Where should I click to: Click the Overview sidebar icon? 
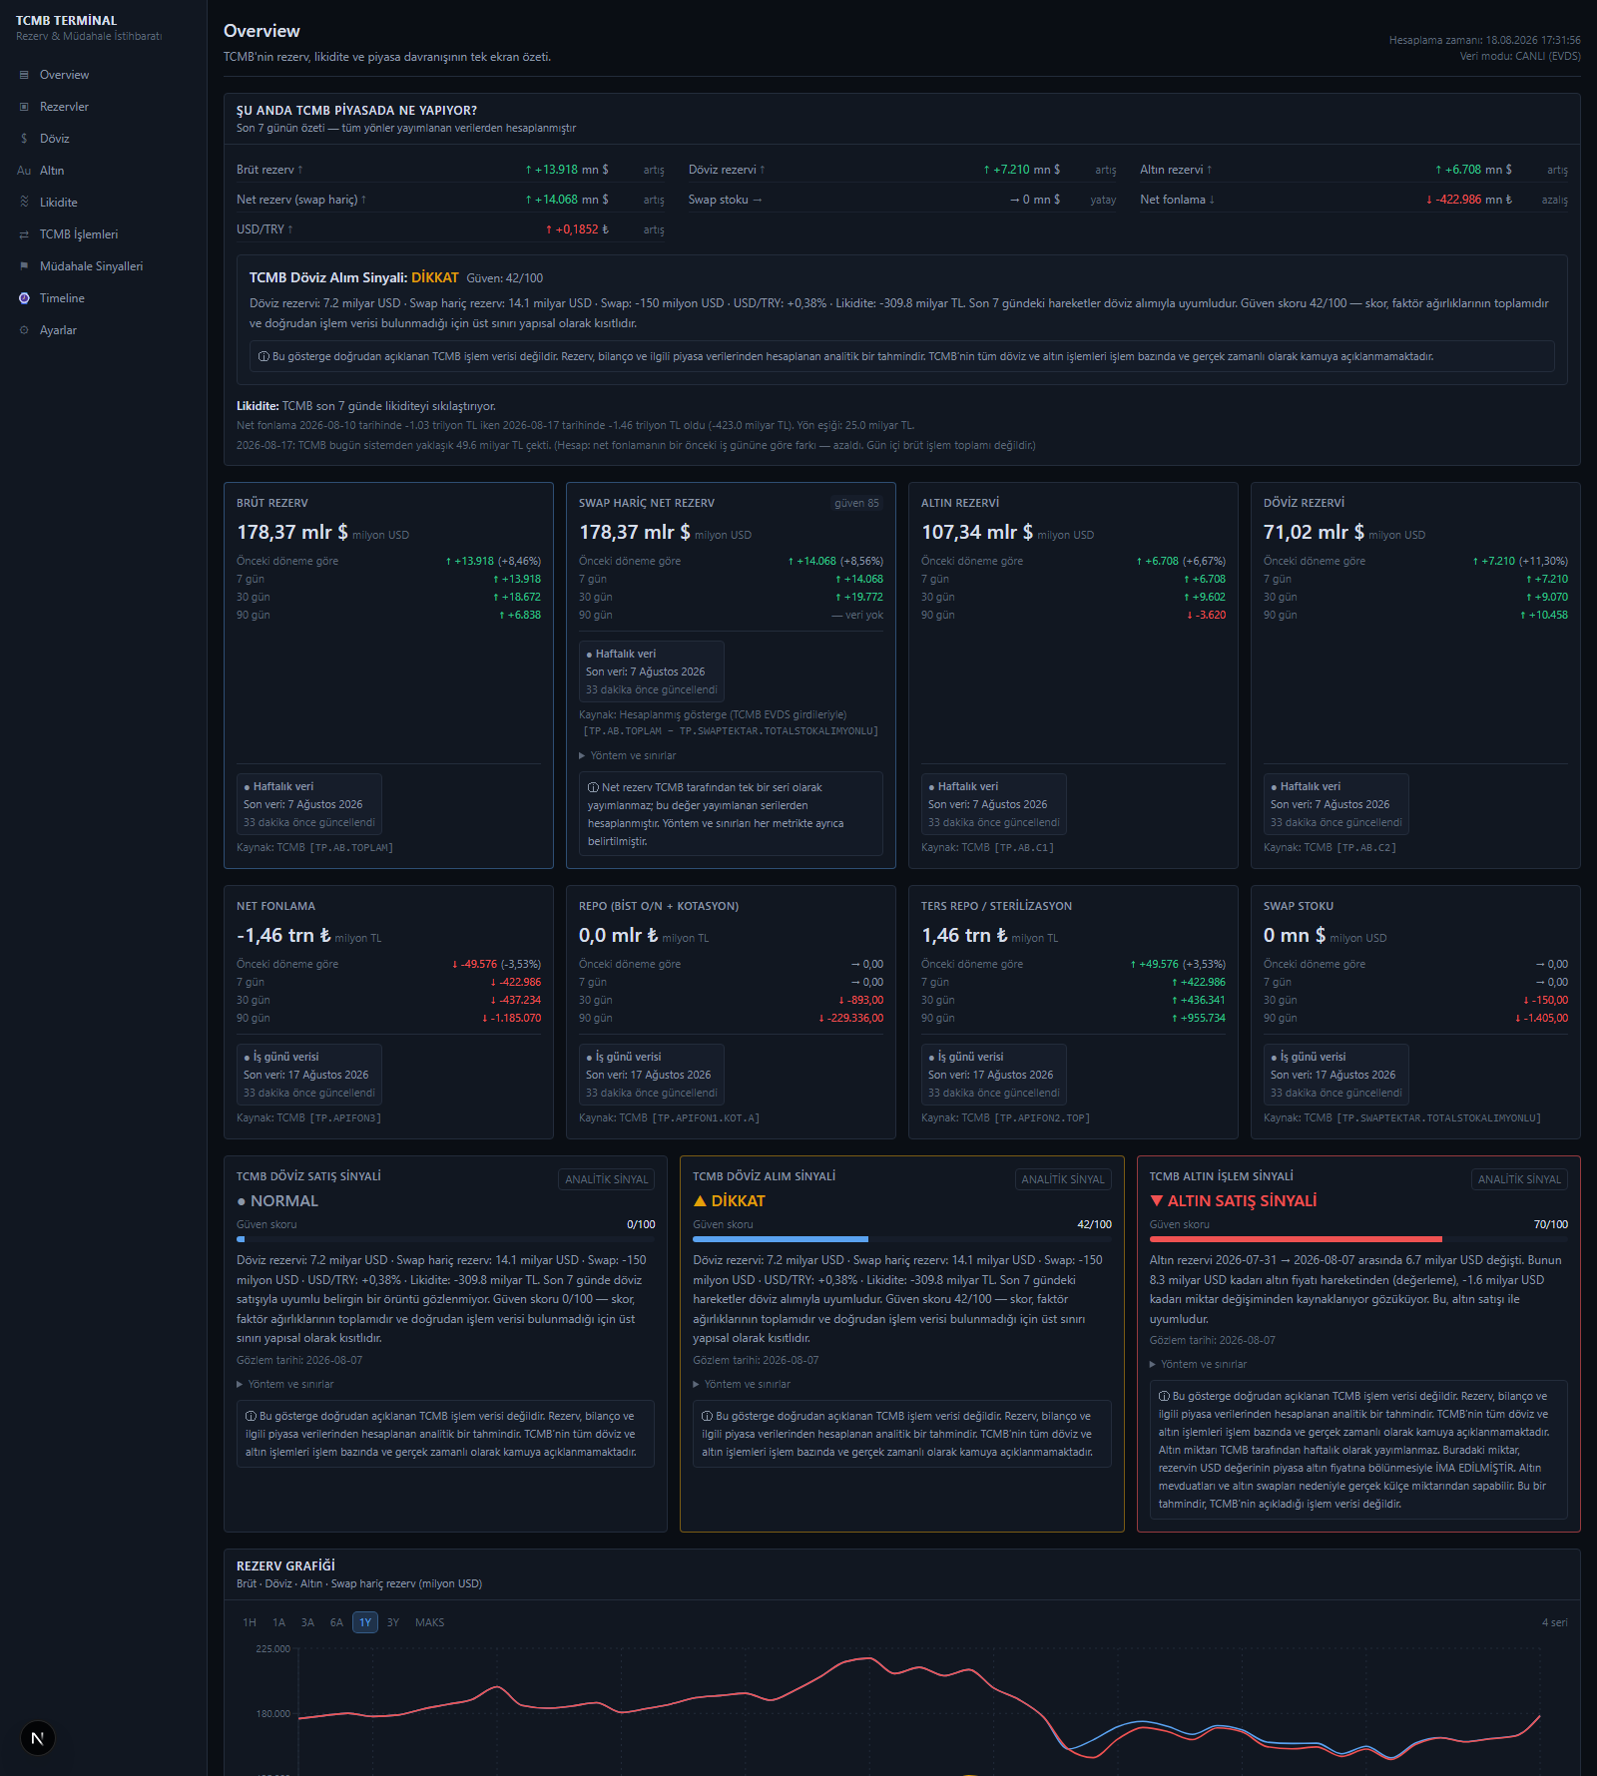[x=24, y=75]
